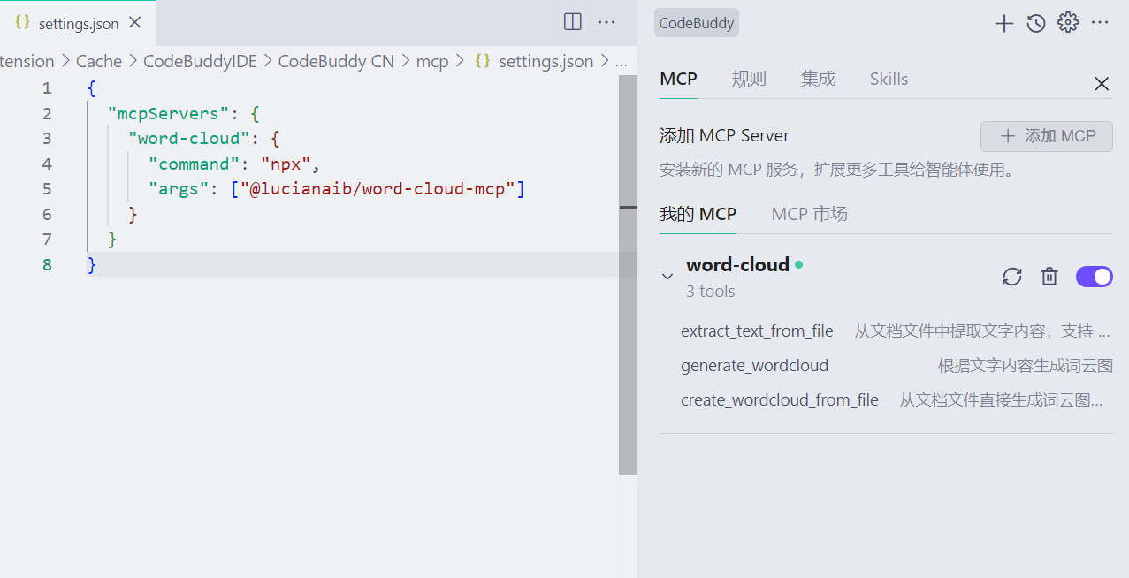
Task: Disable the word-cloud MCP server toggle
Action: click(x=1094, y=276)
